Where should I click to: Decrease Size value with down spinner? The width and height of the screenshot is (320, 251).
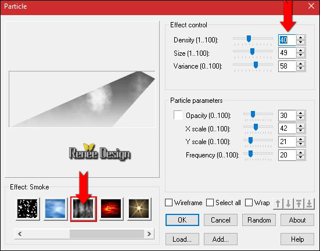click(300, 55)
